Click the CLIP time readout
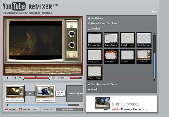169x117 pixels. 58,78
